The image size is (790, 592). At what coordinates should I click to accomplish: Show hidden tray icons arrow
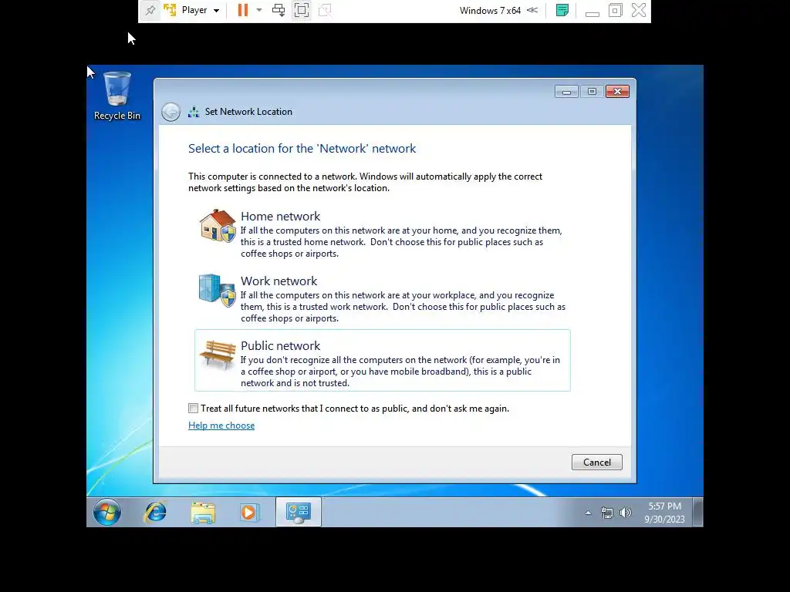[x=588, y=513]
